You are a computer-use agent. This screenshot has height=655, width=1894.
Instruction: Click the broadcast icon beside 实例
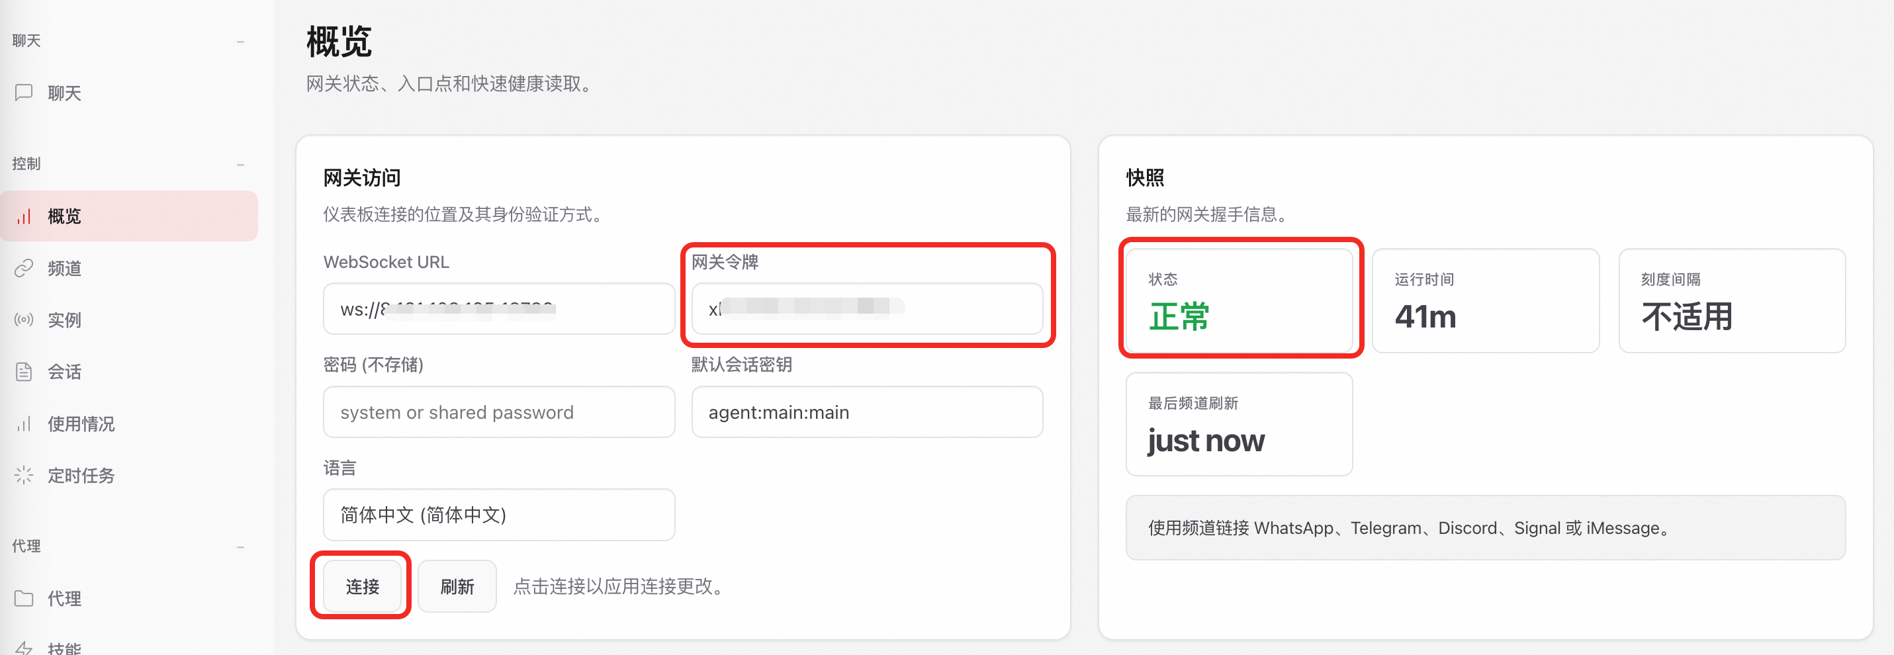tap(24, 320)
